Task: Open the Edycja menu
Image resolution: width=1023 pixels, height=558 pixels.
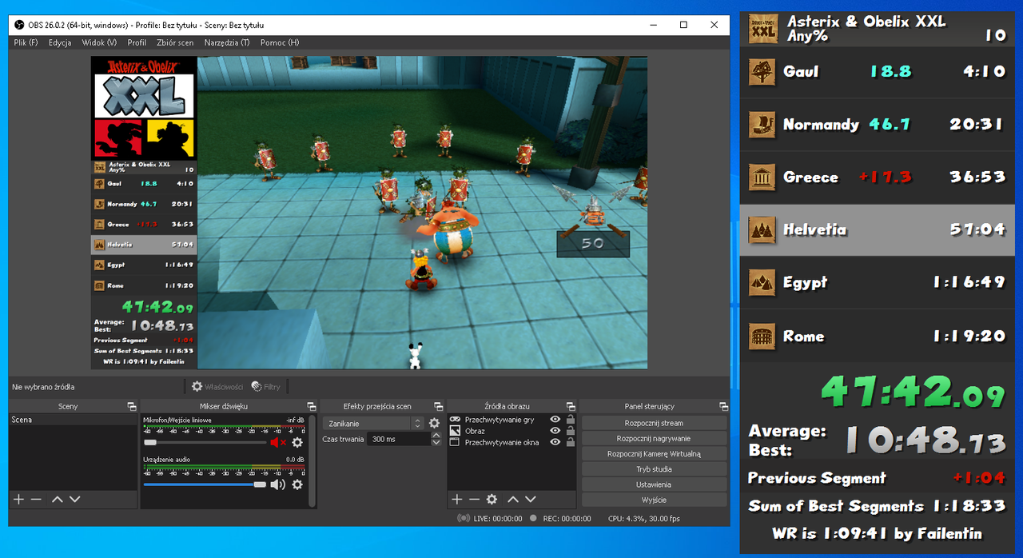Action: (x=60, y=42)
